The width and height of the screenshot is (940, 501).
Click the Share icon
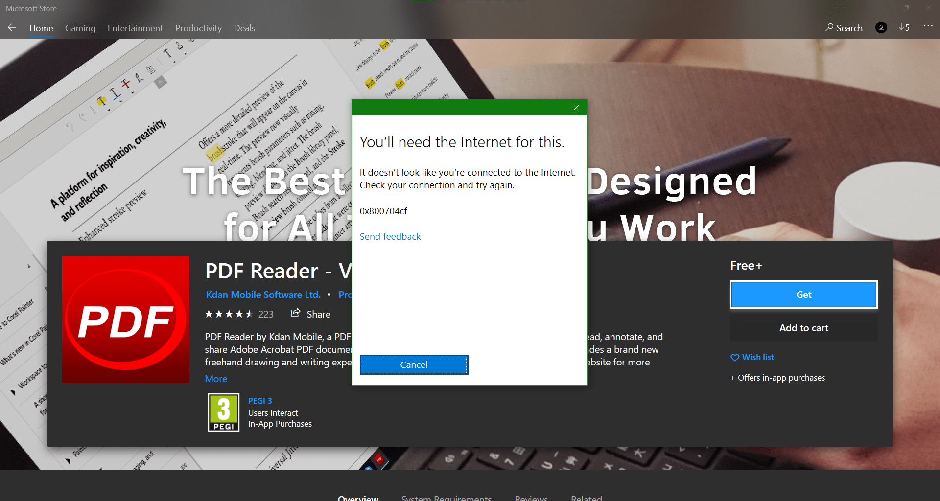click(295, 313)
